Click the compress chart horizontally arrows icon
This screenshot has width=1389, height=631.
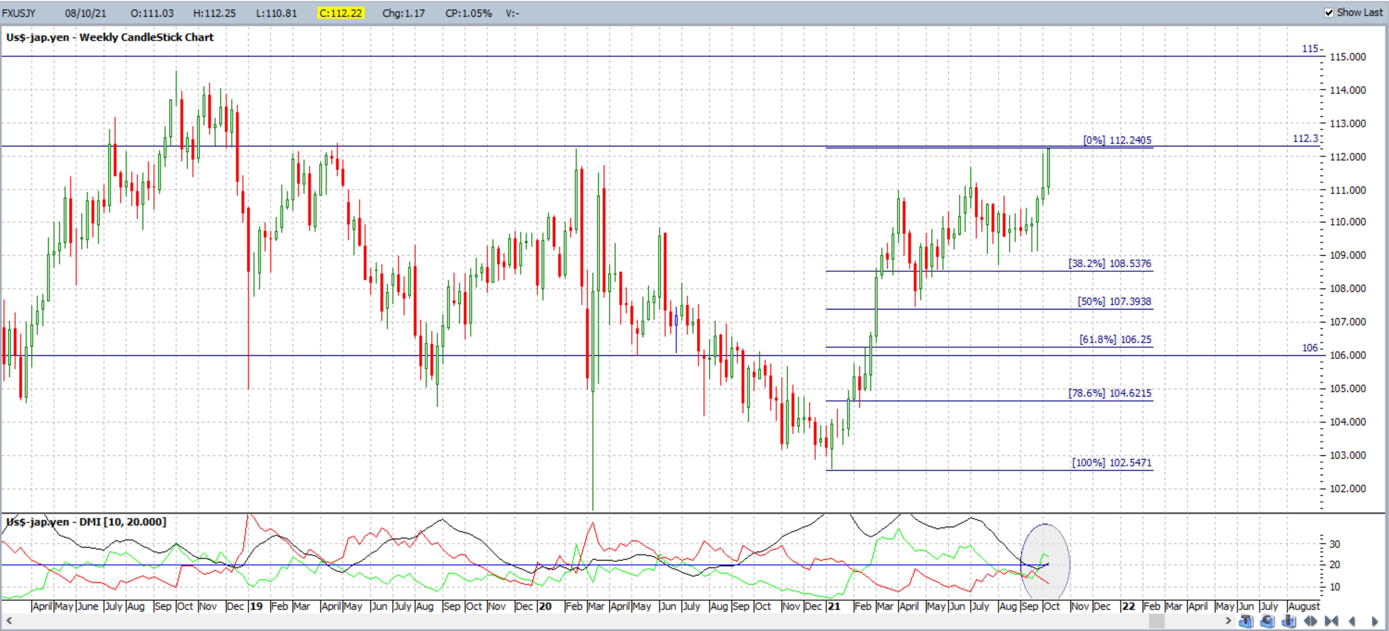tap(1331, 621)
